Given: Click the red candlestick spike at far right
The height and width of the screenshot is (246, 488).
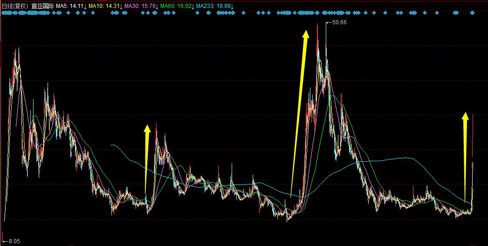Looking at the screenshot, I should pos(473,135).
